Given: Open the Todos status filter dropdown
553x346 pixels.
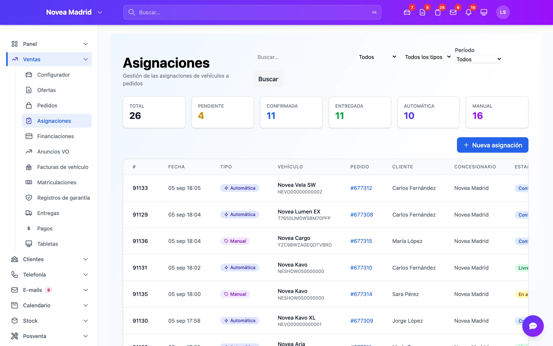Looking at the screenshot, I should pyautogui.click(x=378, y=57).
